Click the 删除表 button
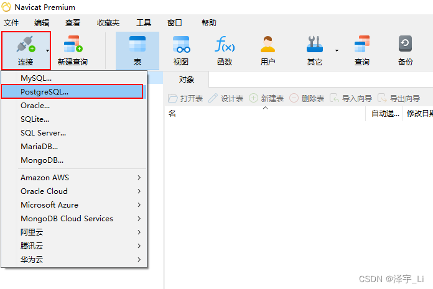 (x=307, y=98)
